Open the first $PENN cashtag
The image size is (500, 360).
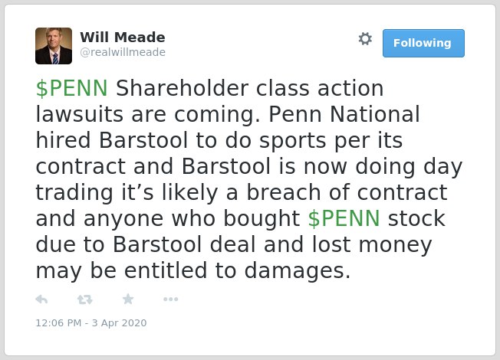point(72,88)
